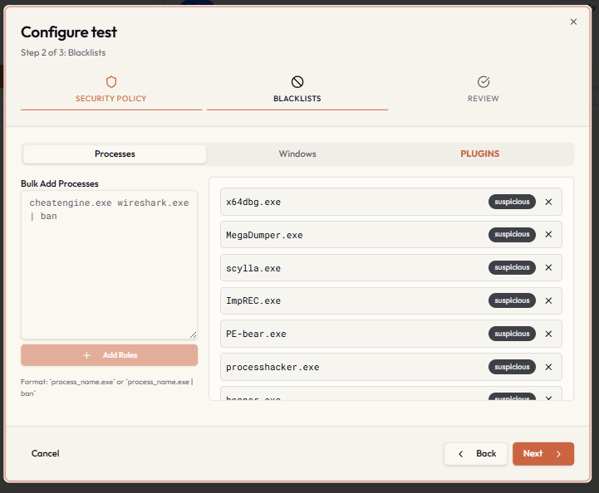Select the ImpREC.exe process name

coord(253,301)
